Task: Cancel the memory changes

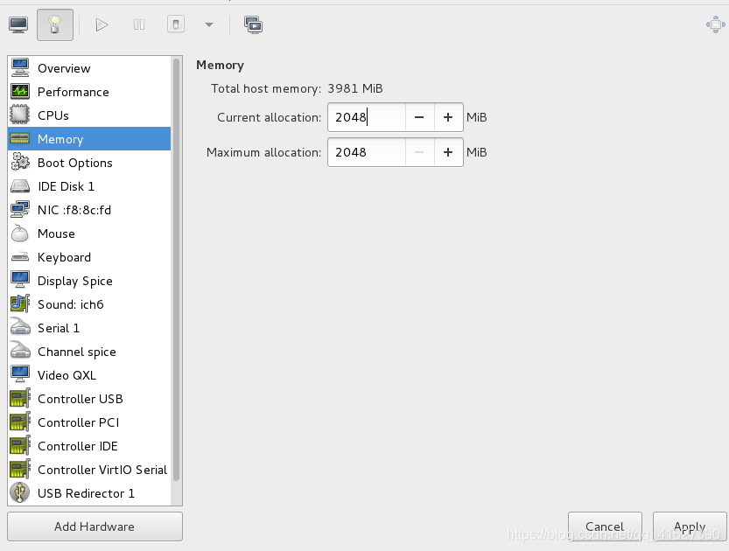Action: 605,527
